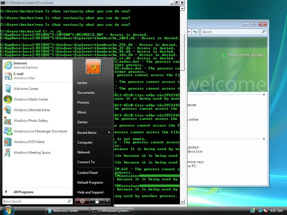Select Connect To in Start menu
This screenshot has width=287, height=215.
click(x=86, y=162)
